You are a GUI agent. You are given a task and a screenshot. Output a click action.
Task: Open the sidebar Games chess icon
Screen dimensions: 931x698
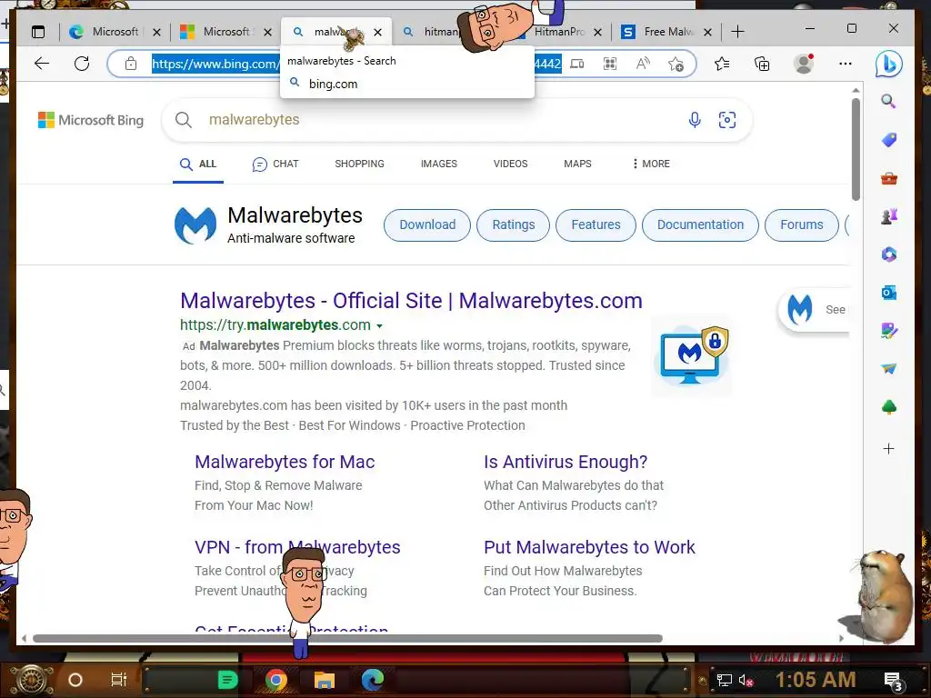pyautogui.click(x=889, y=216)
